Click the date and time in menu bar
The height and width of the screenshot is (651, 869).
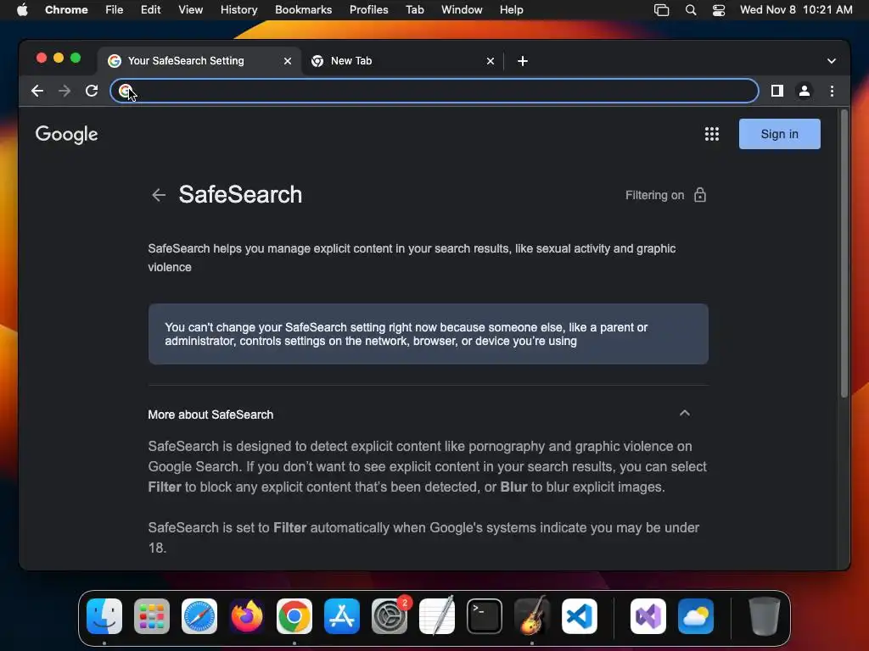click(796, 10)
